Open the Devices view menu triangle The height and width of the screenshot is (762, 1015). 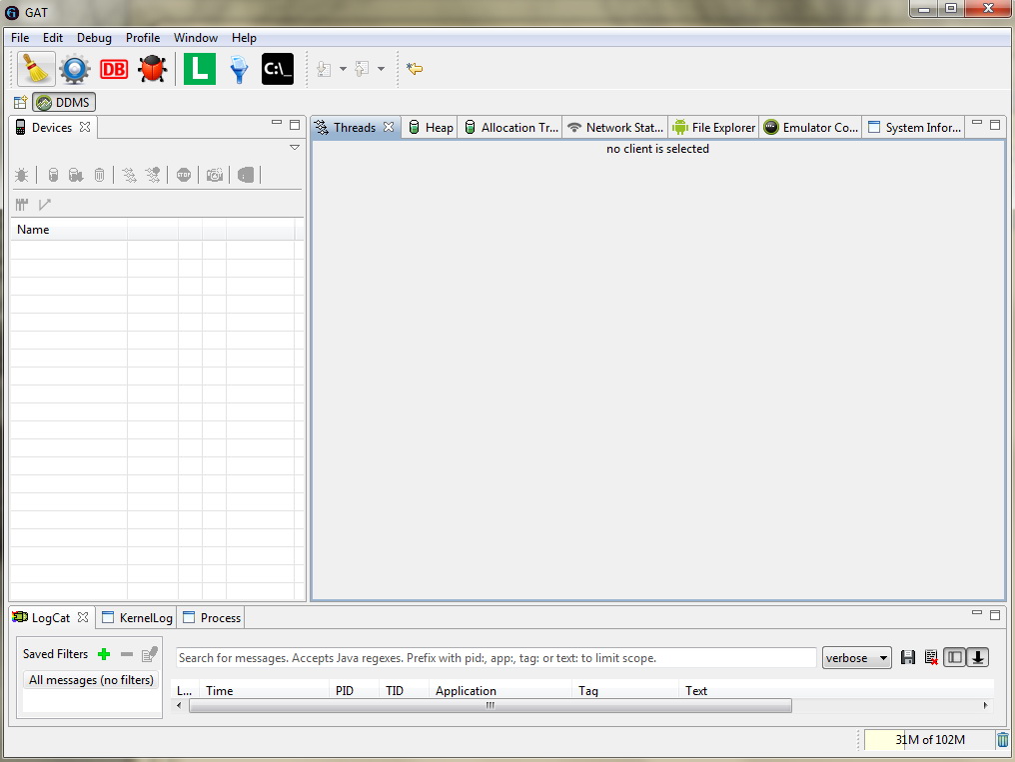tap(295, 148)
